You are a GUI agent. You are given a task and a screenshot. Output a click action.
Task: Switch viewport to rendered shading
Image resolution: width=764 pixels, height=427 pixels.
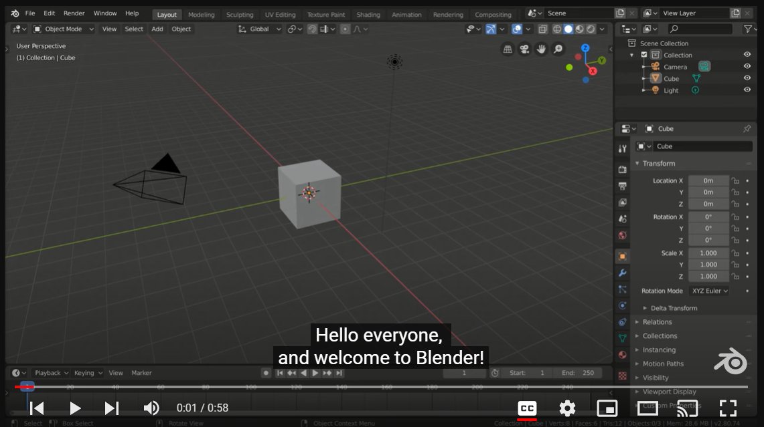(x=591, y=29)
